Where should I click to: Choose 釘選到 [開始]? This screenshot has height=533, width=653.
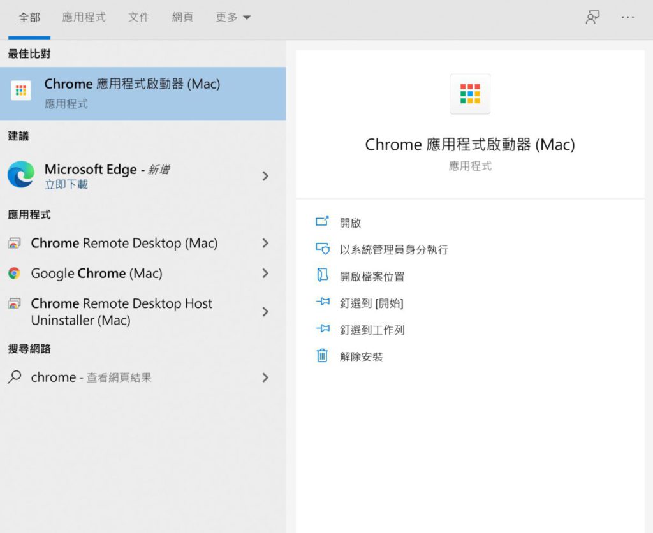click(372, 303)
